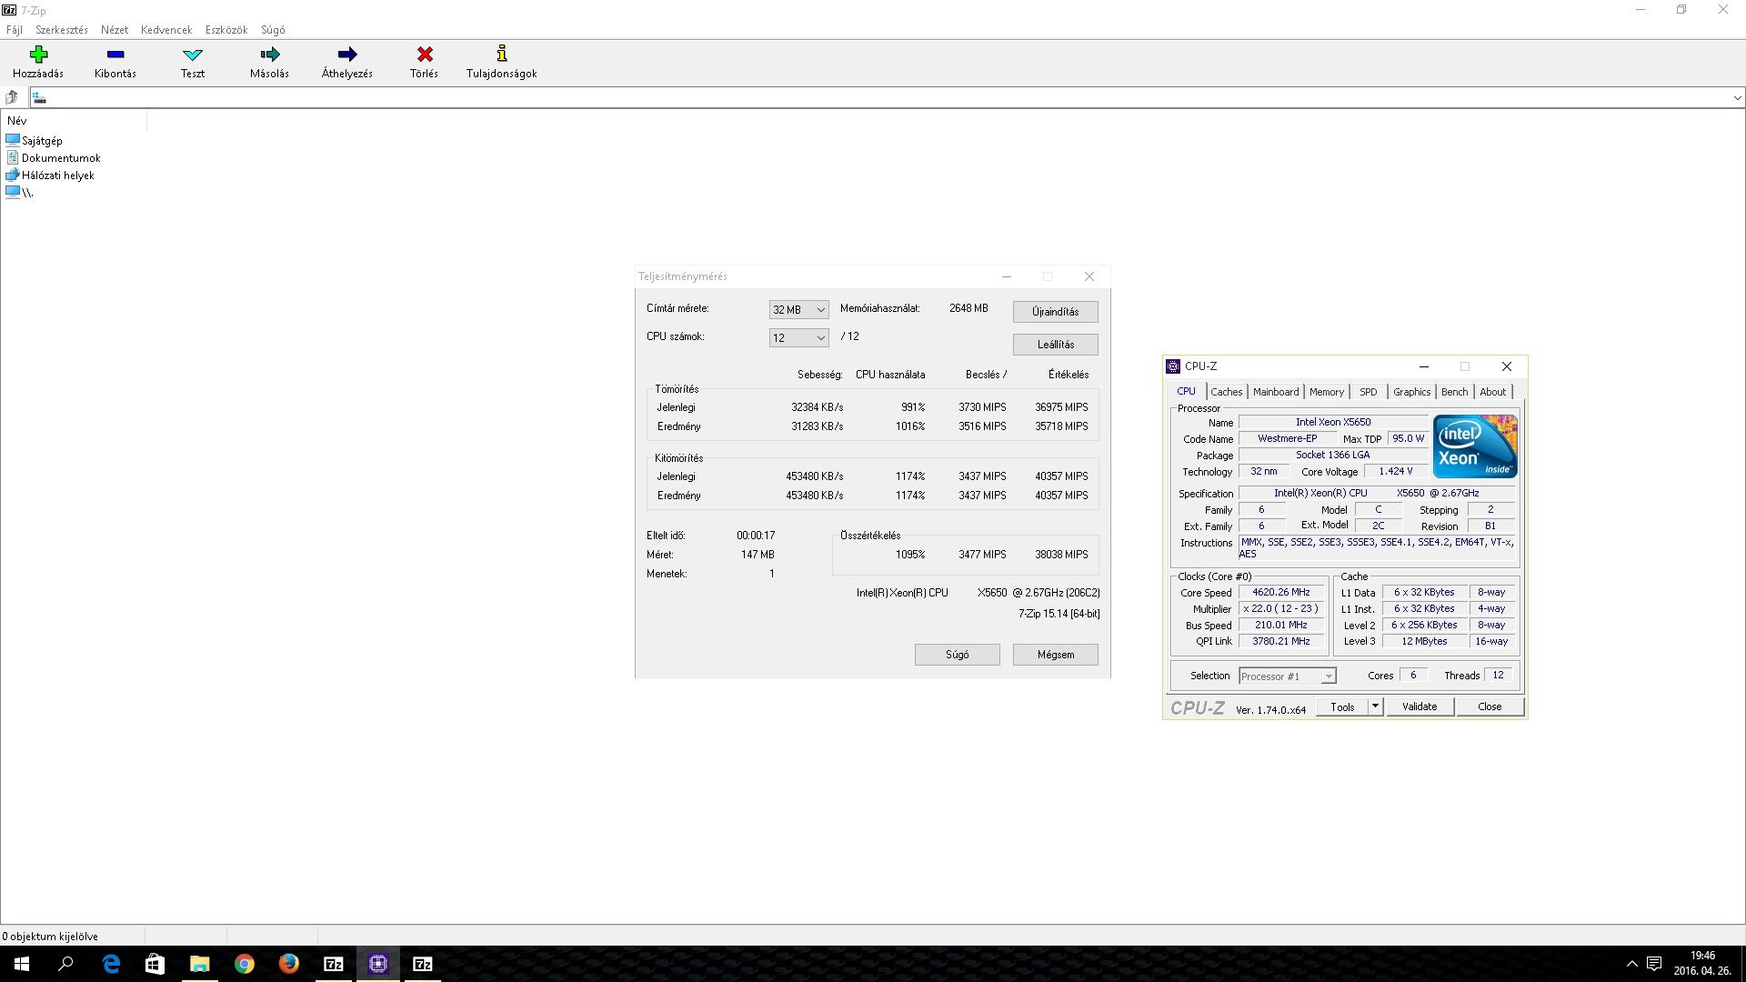Close the Teljesítménymérés benchmark dialog

click(x=1089, y=276)
